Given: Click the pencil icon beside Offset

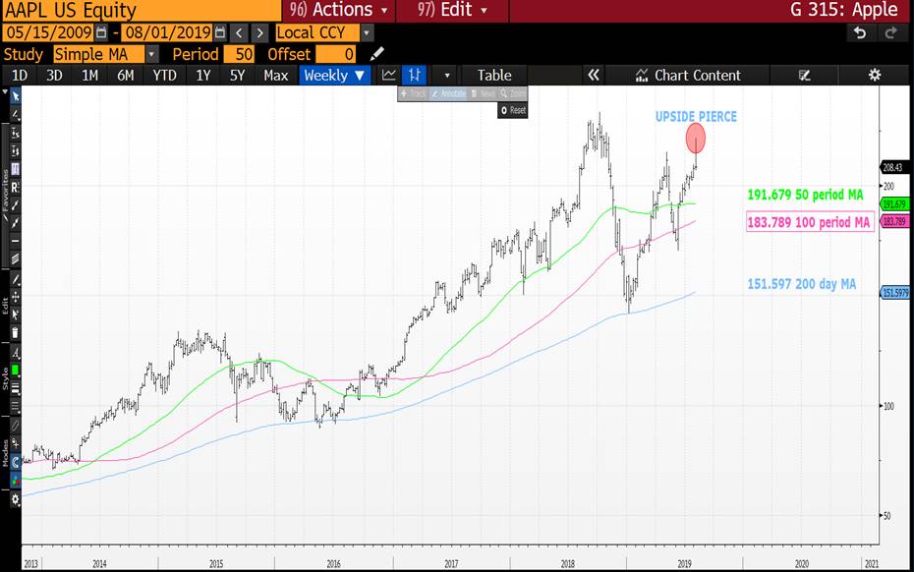Looking at the screenshot, I should tap(377, 54).
